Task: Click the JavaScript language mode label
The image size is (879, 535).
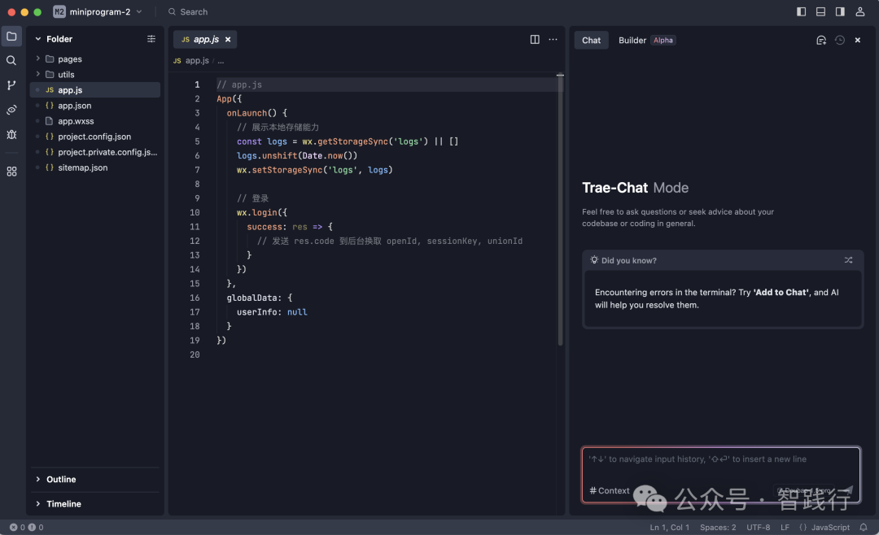Action: 830,527
